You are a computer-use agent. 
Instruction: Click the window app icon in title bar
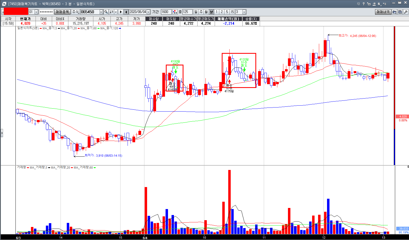pos(4,4)
